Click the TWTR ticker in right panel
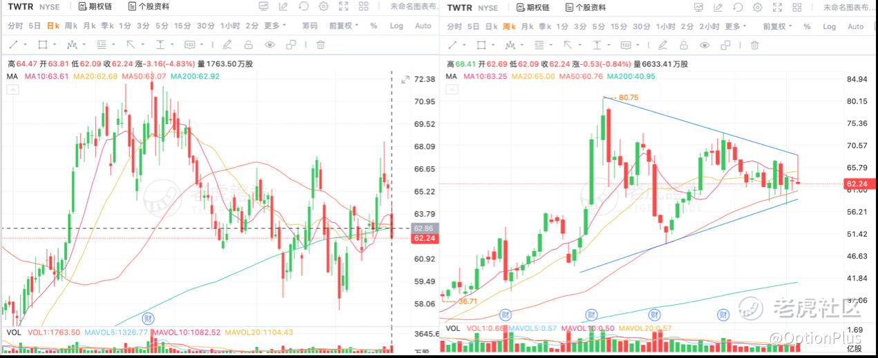Viewport: 878px width, 358px height. 460,8
